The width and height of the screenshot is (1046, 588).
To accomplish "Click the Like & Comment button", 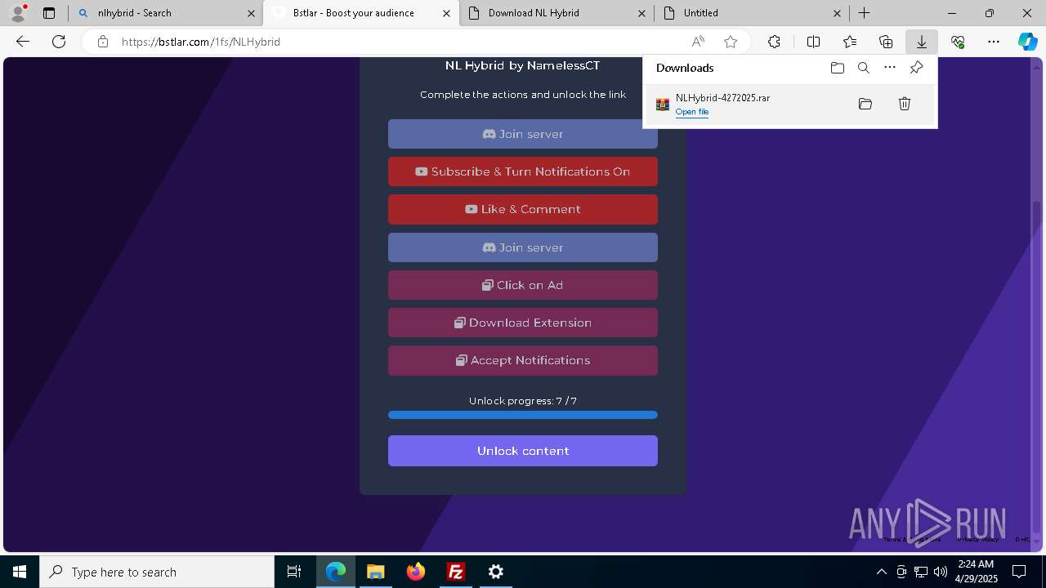I will (x=523, y=209).
